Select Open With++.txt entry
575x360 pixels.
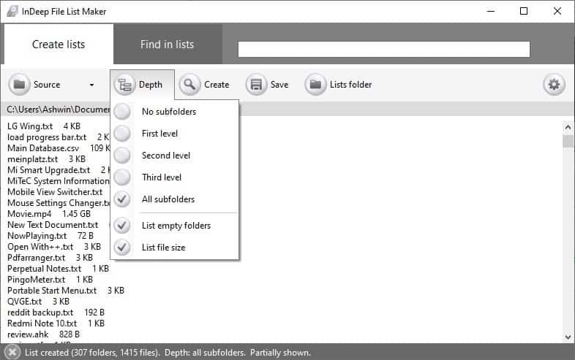pyautogui.click(x=54, y=247)
